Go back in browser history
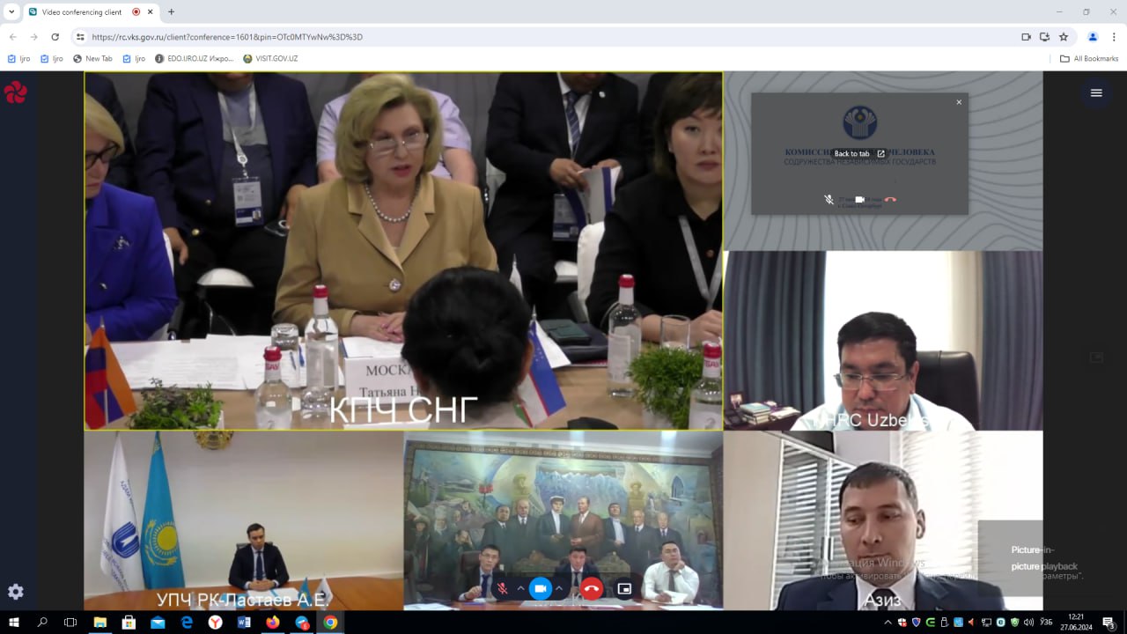Screen dimensions: 1127x634 click(13, 37)
